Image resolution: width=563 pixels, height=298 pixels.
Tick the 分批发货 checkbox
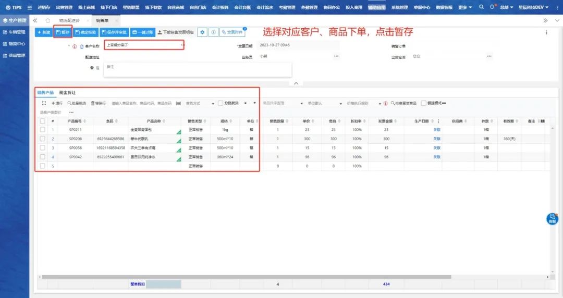221,103
